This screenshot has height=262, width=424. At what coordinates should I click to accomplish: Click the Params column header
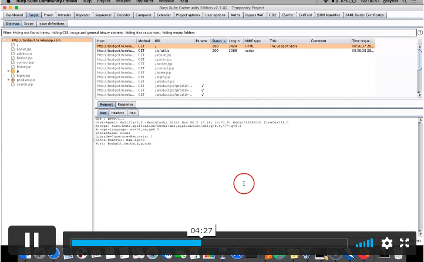pyautogui.click(x=202, y=41)
